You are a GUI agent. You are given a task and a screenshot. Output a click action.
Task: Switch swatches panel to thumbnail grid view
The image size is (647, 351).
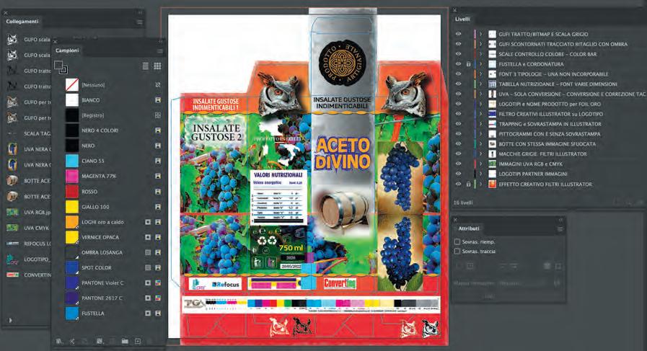157,66
